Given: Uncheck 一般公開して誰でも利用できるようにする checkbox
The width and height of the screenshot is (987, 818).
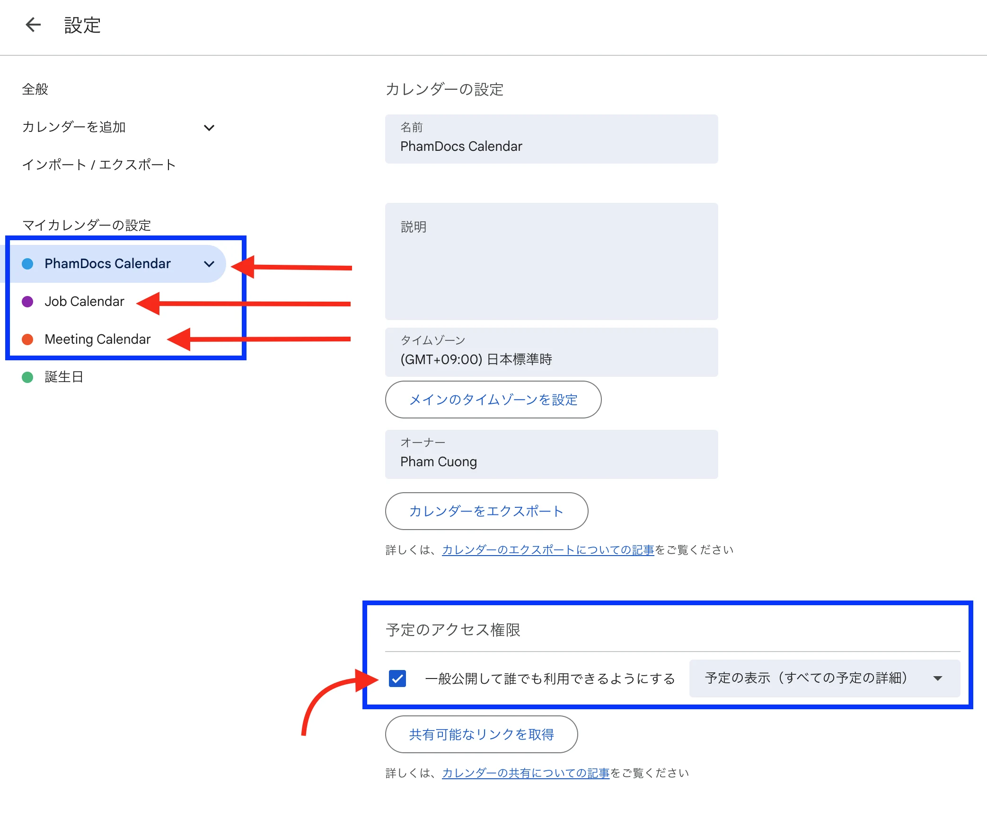Looking at the screenshot, I should click(x=397, y=679).
